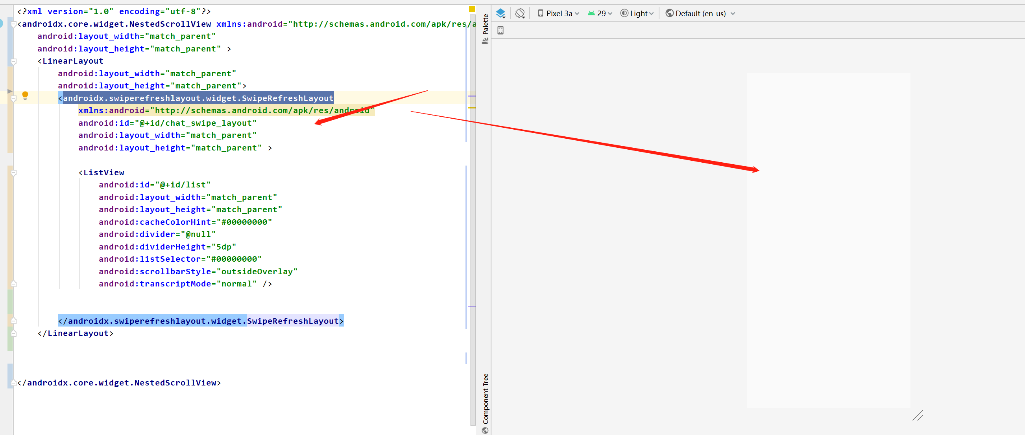Screen dimensions: 1025x435
Task: Toggle the viewport size icon below toolbar
Action: [500, 30]
